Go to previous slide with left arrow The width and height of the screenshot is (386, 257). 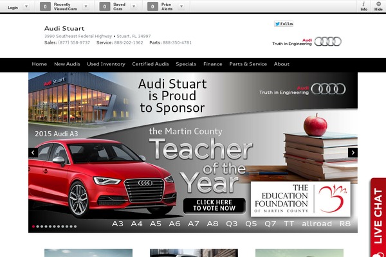click(x=33, y=153)
